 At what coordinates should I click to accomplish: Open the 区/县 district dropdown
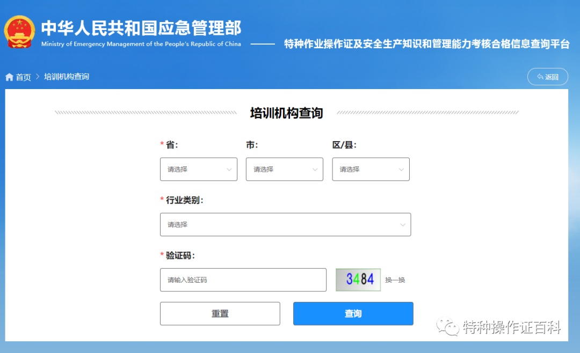coord(371,170)
